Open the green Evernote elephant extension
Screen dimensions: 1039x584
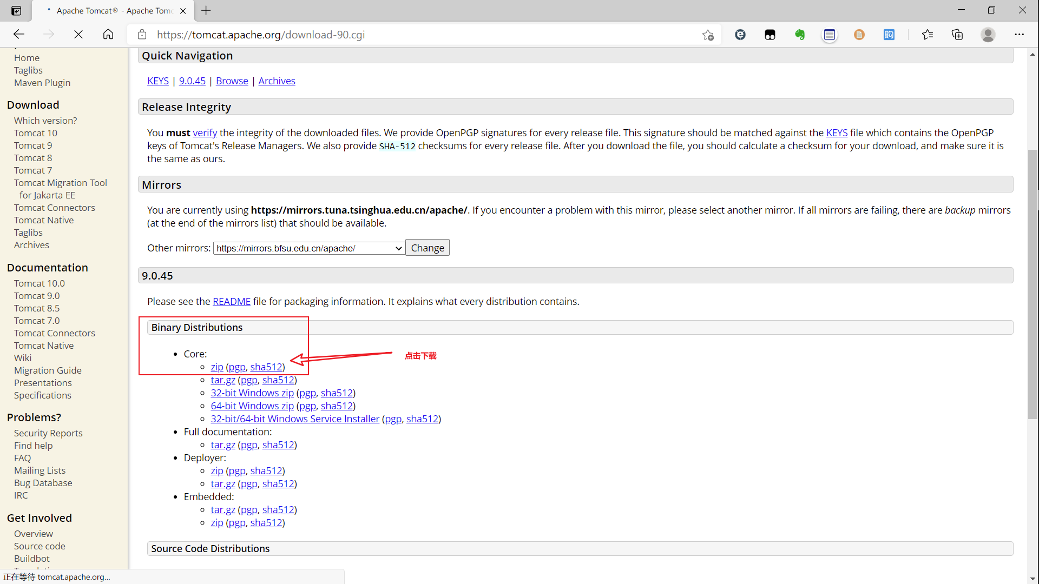(800, 35)
